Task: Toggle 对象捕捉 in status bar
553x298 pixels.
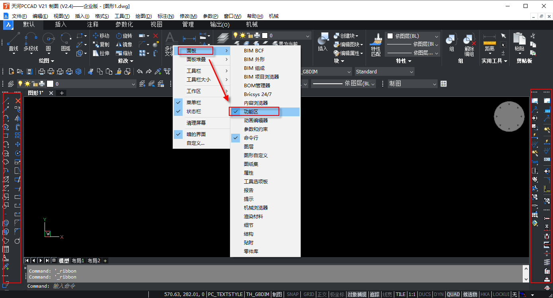Action: [357, 294]
